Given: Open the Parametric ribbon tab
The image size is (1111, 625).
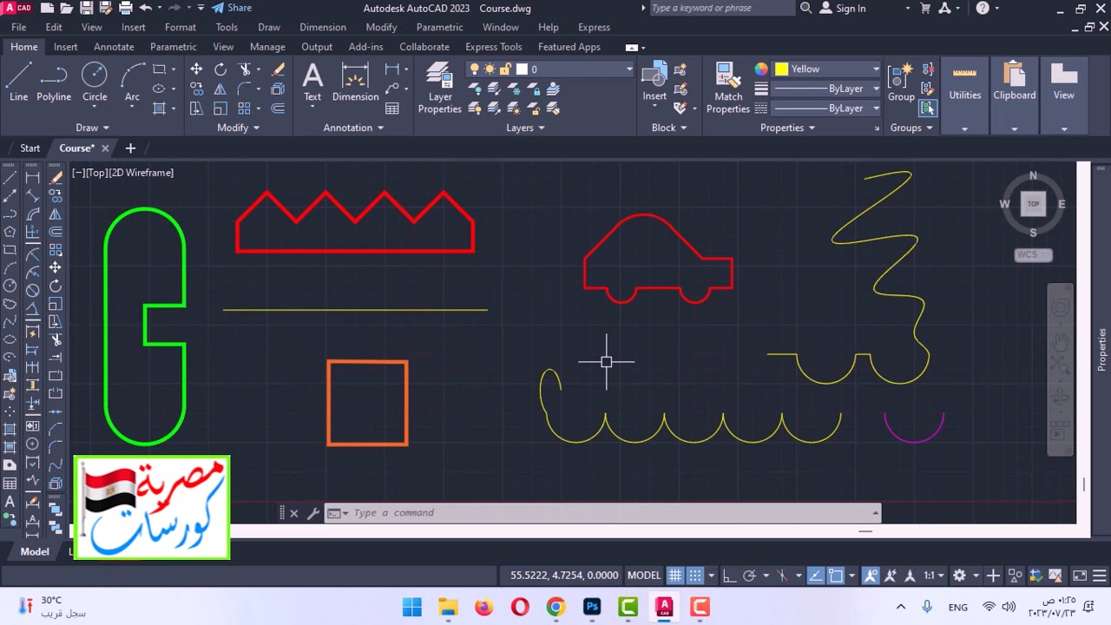Looking at the screenshot, I should (174, 47).
